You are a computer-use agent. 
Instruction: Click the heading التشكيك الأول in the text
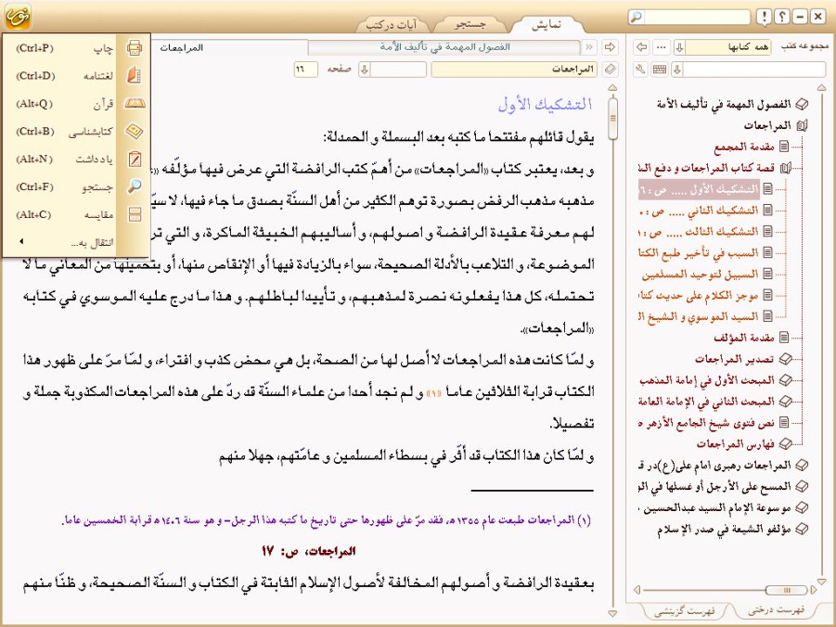545,104
